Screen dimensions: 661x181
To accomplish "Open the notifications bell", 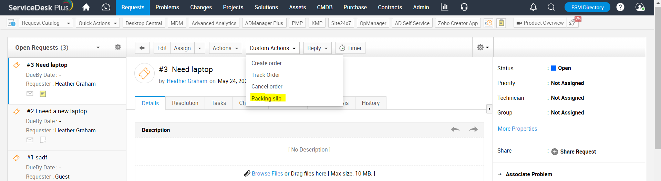I will [x=533, y=7].
